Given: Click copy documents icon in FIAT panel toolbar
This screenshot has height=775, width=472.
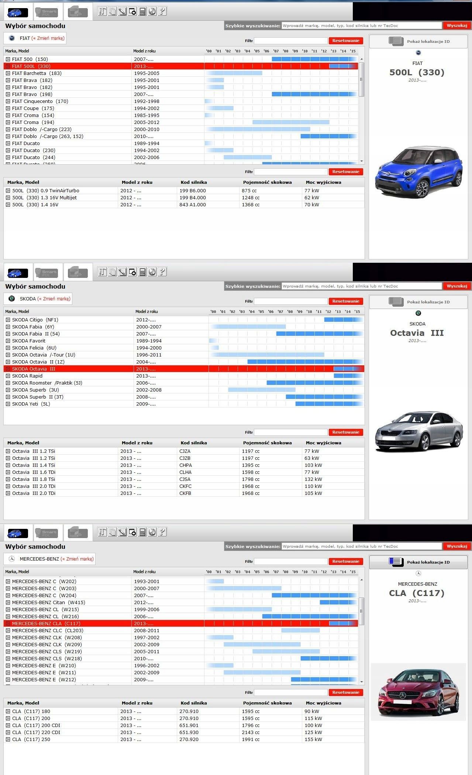Looking at the screenshot, I should [113, 11].
